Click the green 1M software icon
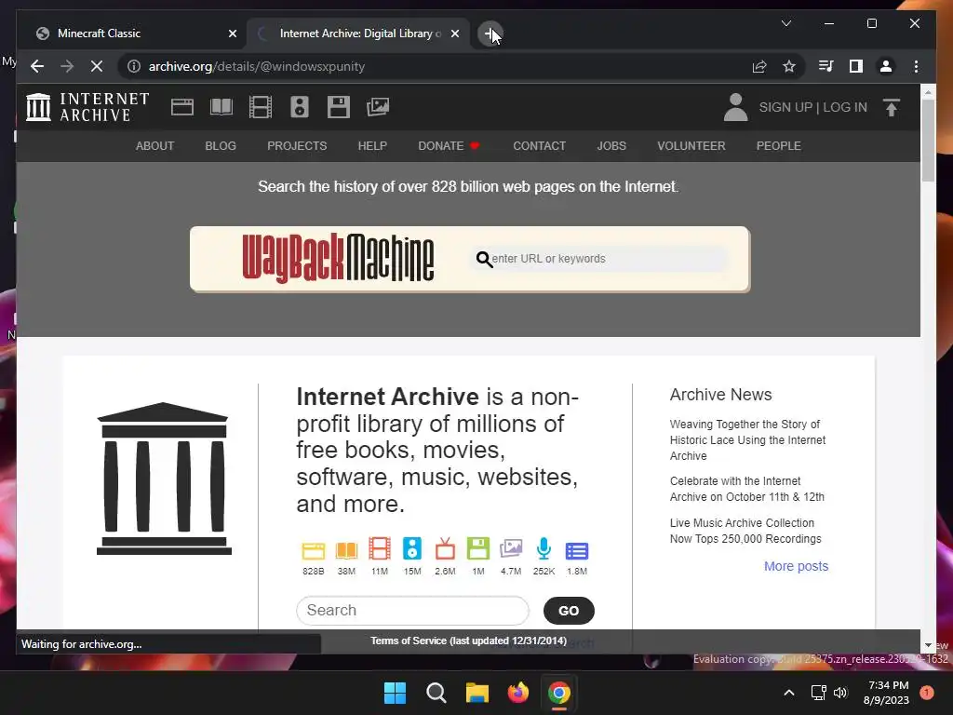The height and width of the screenshot is (715, 953). click(x=477, y=548)
